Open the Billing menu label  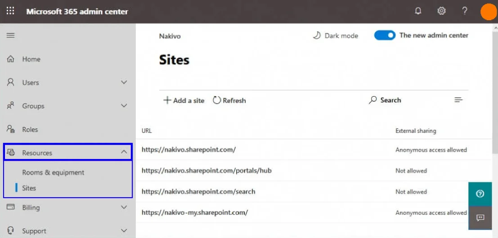pos(31,207)
